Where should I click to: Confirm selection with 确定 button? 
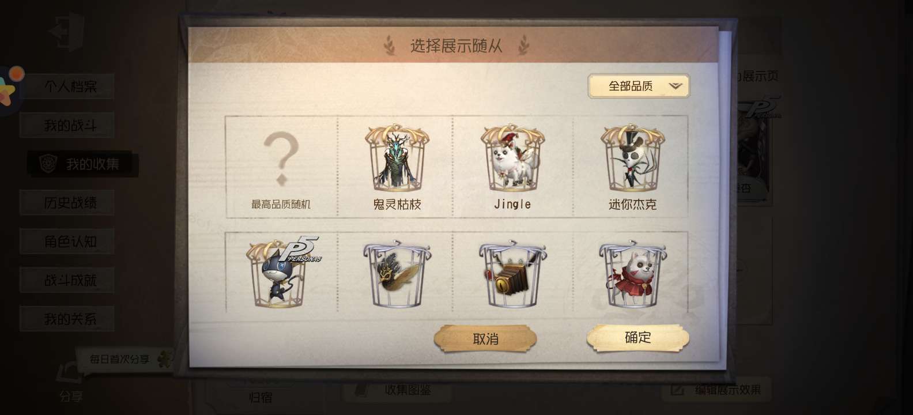click(637, 338)
